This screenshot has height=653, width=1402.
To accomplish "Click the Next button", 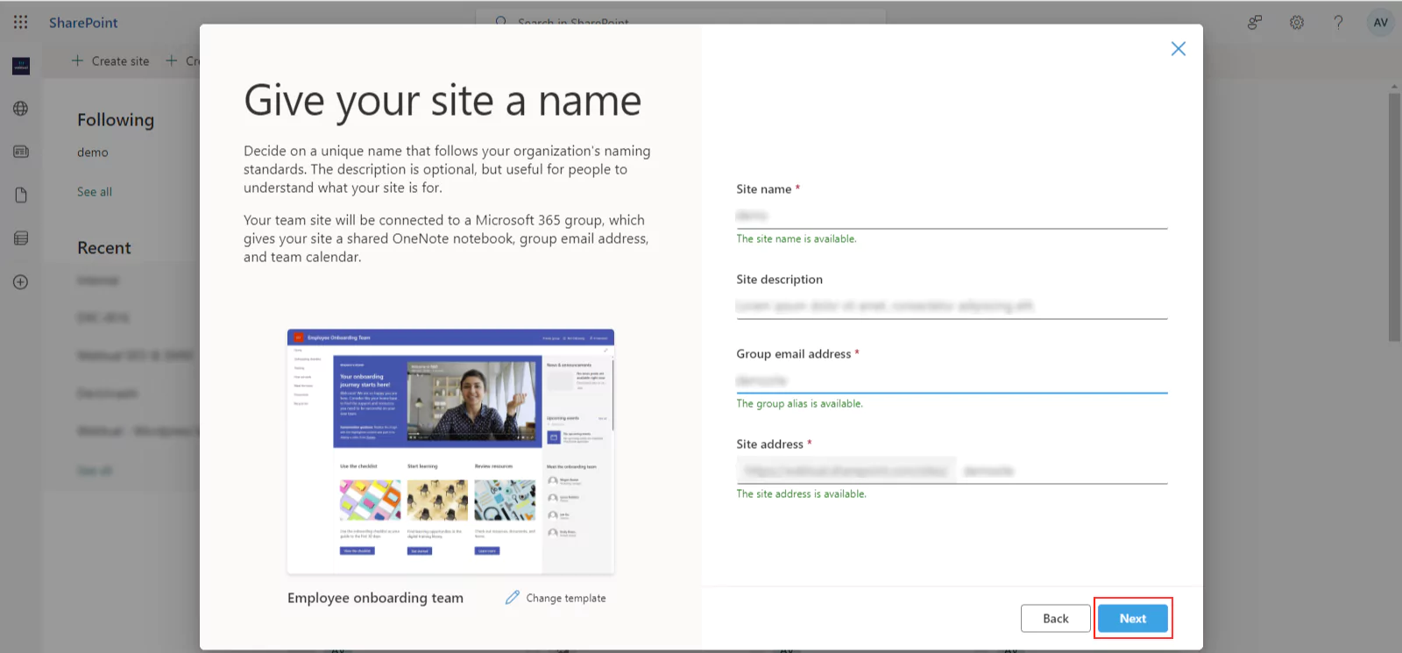I will [1133, 619].
